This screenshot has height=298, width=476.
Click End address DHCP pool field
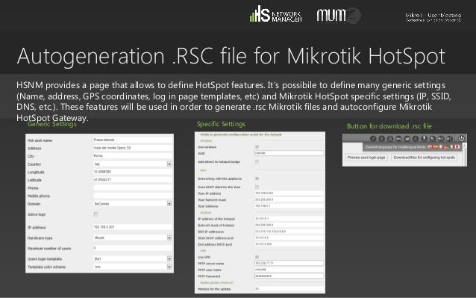coord(289,244)
